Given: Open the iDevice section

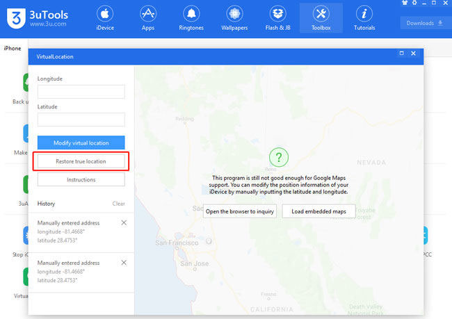Looking at the screenshot, I should [x=105, y=19].
